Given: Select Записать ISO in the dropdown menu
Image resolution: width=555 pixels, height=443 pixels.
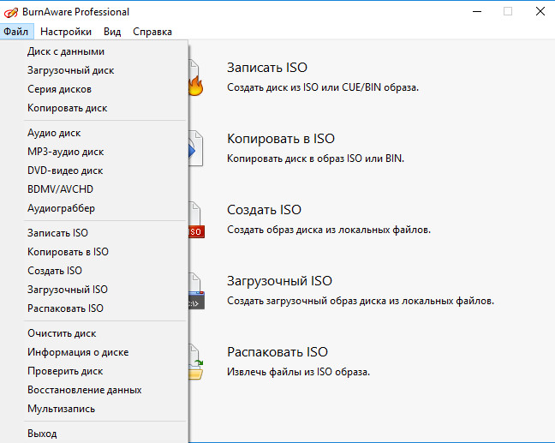Looking at the screenshot, I should coord(94,233).
